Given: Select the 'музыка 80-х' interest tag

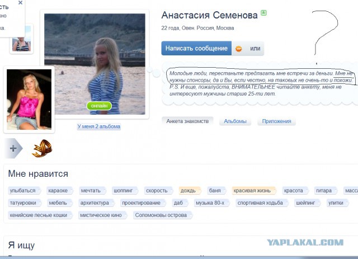Looking at the screenshot, I should [x=211, y=203].
